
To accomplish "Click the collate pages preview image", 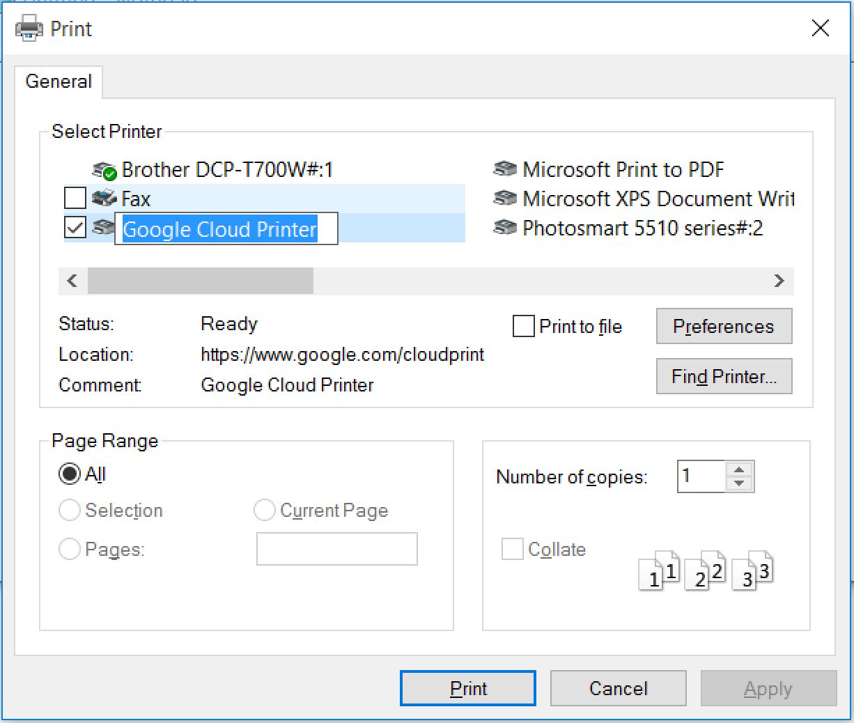I will 705,571.
